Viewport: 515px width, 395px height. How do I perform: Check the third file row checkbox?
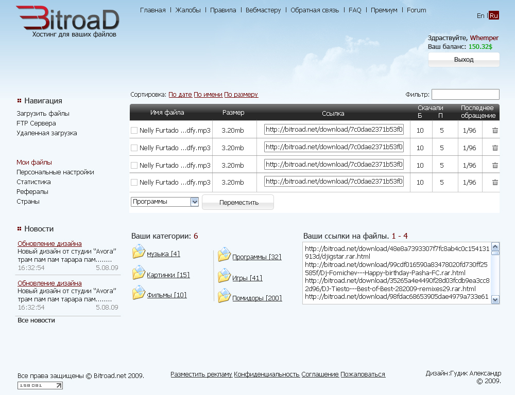[x=134, y=165]
